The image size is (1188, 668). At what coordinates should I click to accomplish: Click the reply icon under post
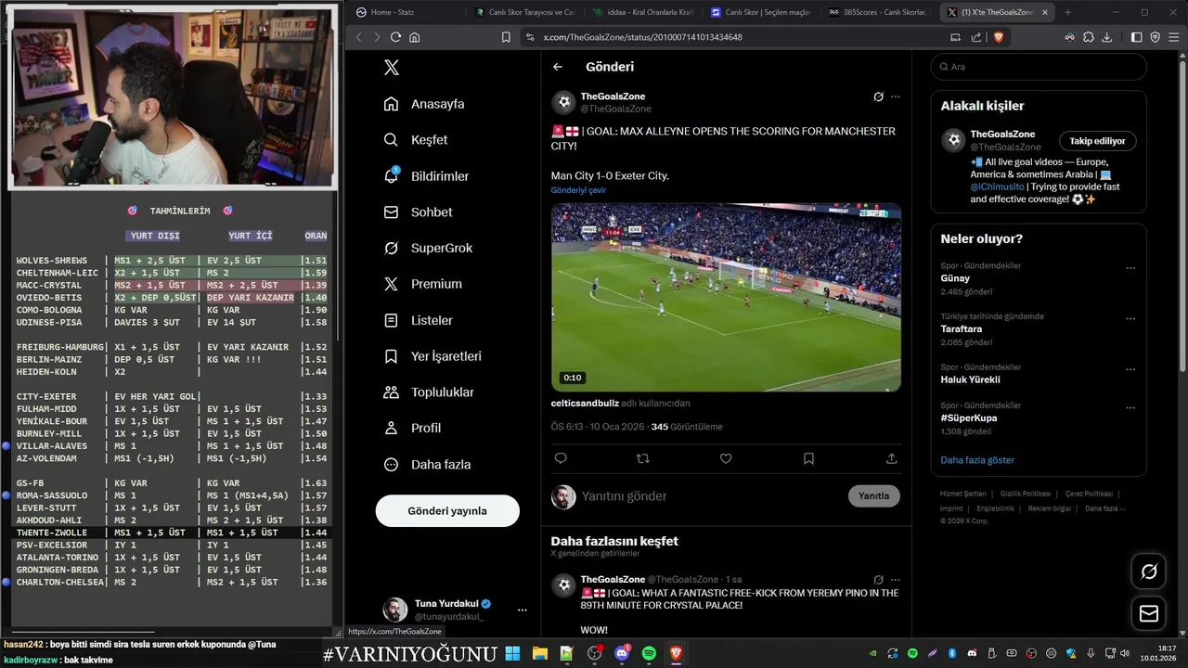coord(561,458)
